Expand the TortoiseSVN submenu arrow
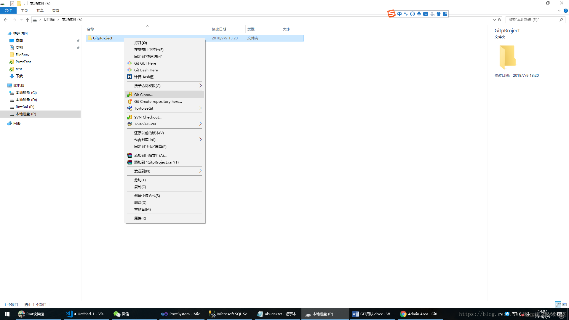 point(200,124)
